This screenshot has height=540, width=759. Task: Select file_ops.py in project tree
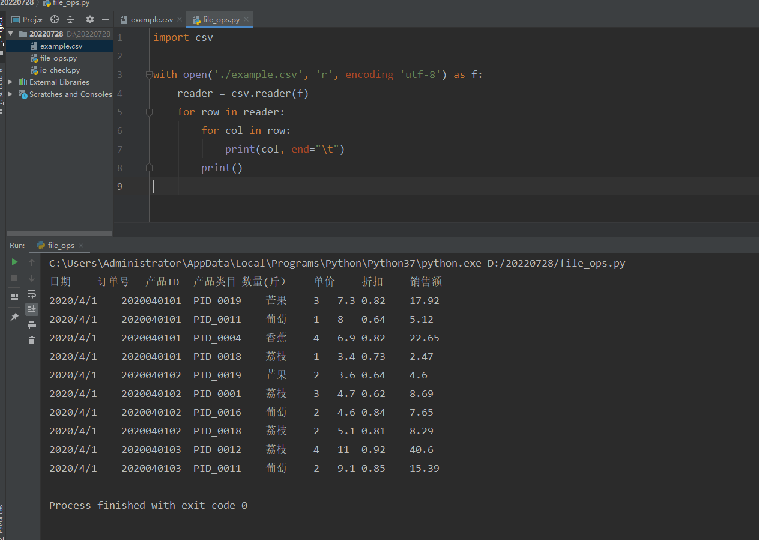tap(58, 58)
